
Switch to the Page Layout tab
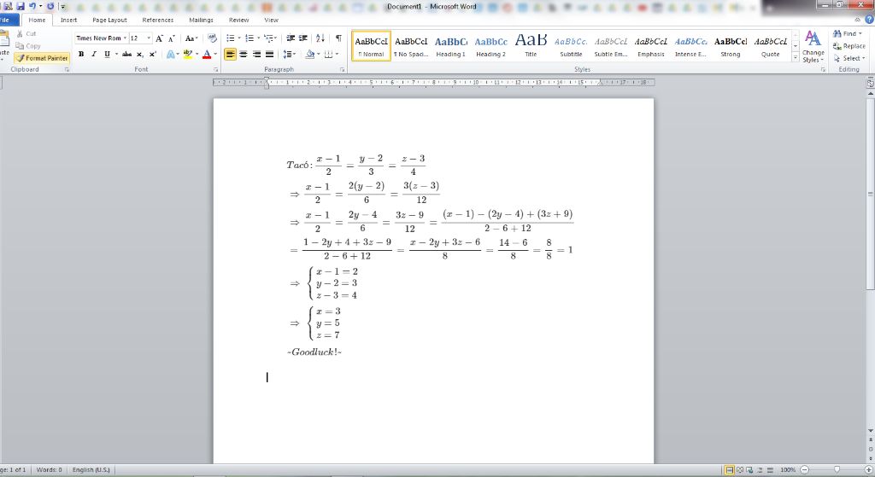coord(109,20)
